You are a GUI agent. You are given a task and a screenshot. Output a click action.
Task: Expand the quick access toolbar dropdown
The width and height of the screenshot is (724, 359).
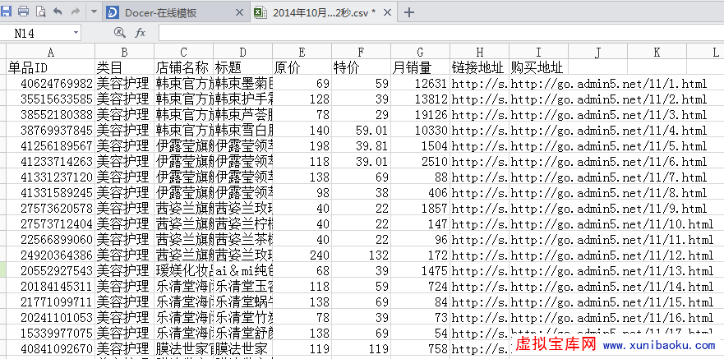point(93,12)
